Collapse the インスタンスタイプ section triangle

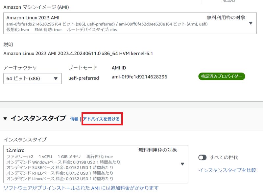[5, 118]
